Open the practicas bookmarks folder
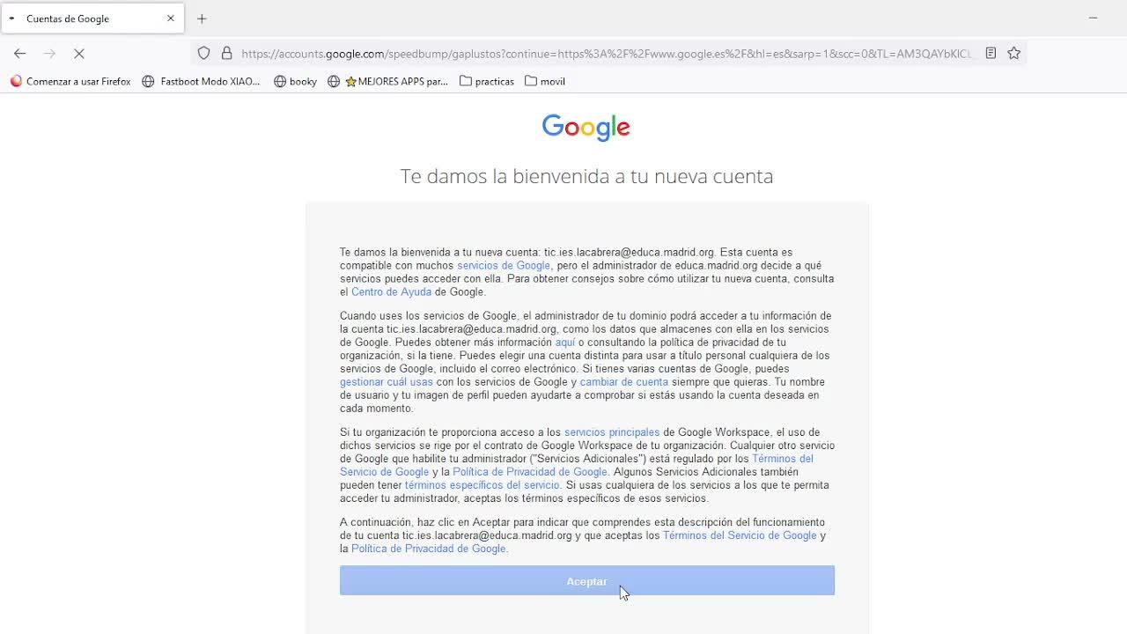 point(487,81)
